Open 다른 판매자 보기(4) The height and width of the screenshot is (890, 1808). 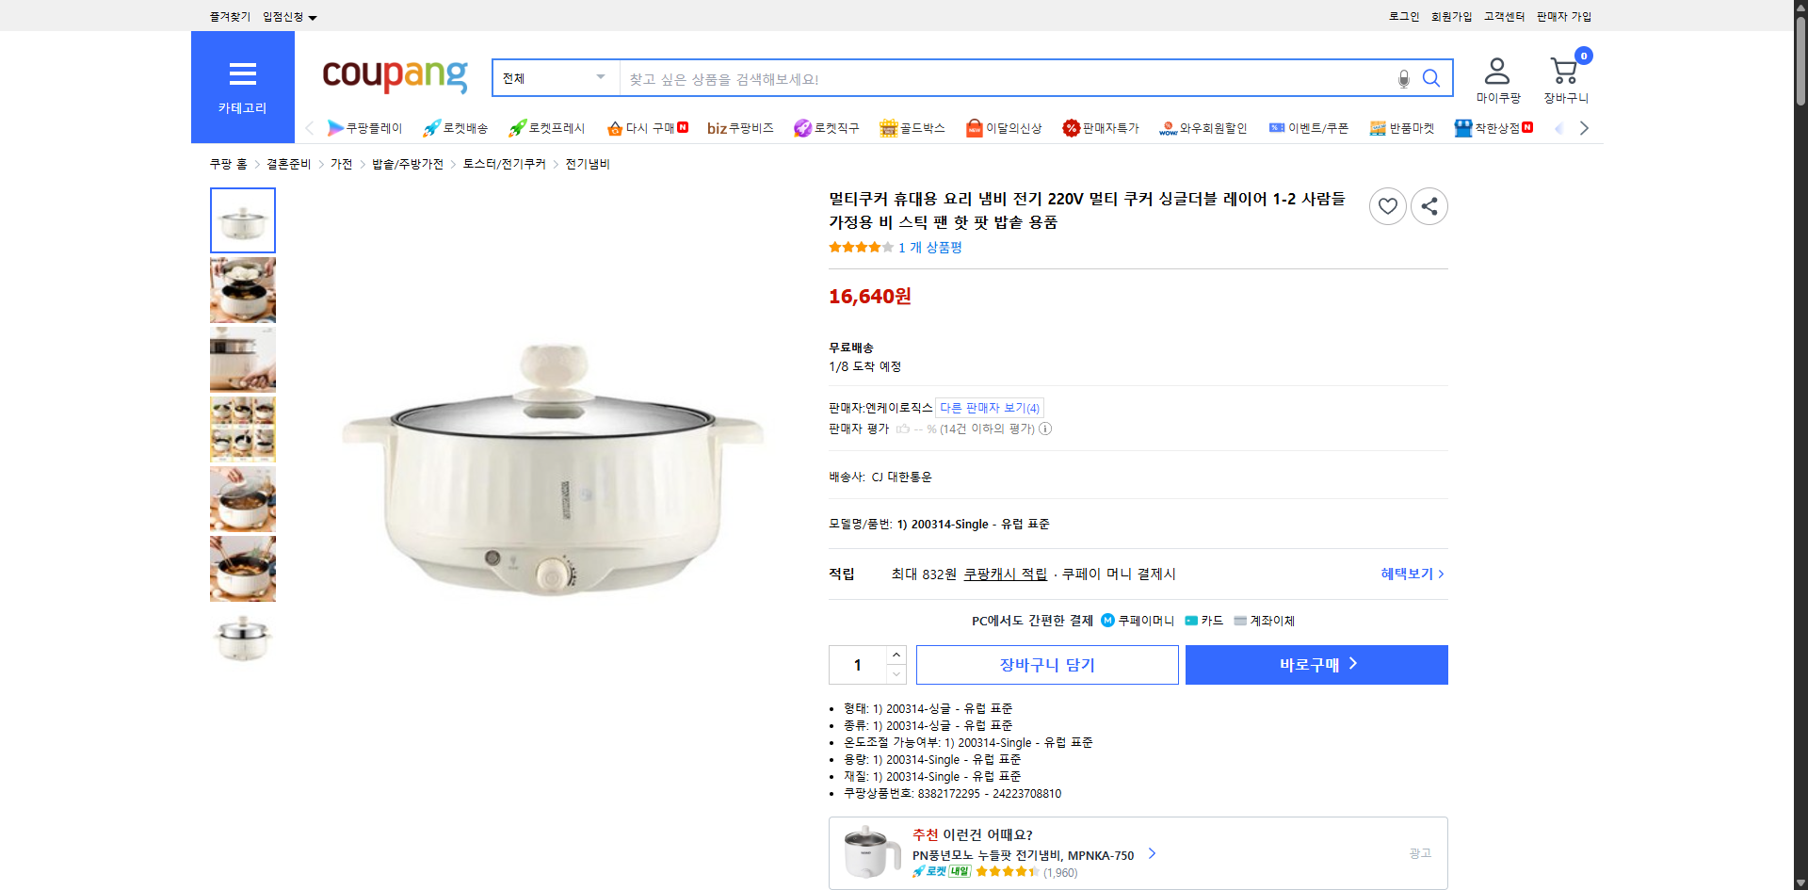pos(989,407)
